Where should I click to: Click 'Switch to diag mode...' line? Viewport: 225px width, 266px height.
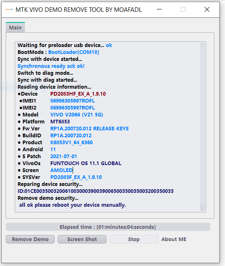[x=45, y=73]
